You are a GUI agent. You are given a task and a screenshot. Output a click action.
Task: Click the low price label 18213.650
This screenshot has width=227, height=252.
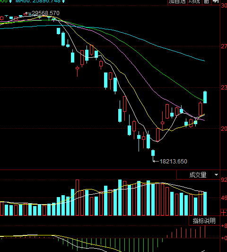(x=174, y=162)
